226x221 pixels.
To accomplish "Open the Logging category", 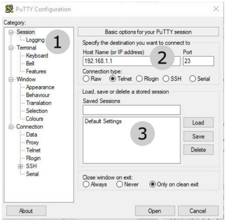I will coord(35,40).
